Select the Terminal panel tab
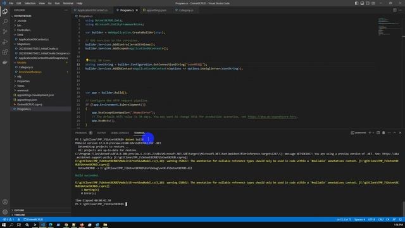This screenshot has height=228, width=405. pos(139,133)
